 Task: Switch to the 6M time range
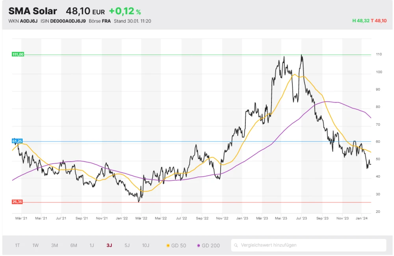(x=74, y=245)
